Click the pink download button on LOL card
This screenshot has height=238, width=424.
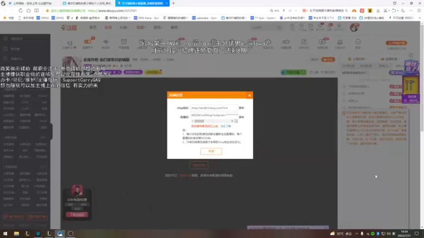click(x=77, y=215)
